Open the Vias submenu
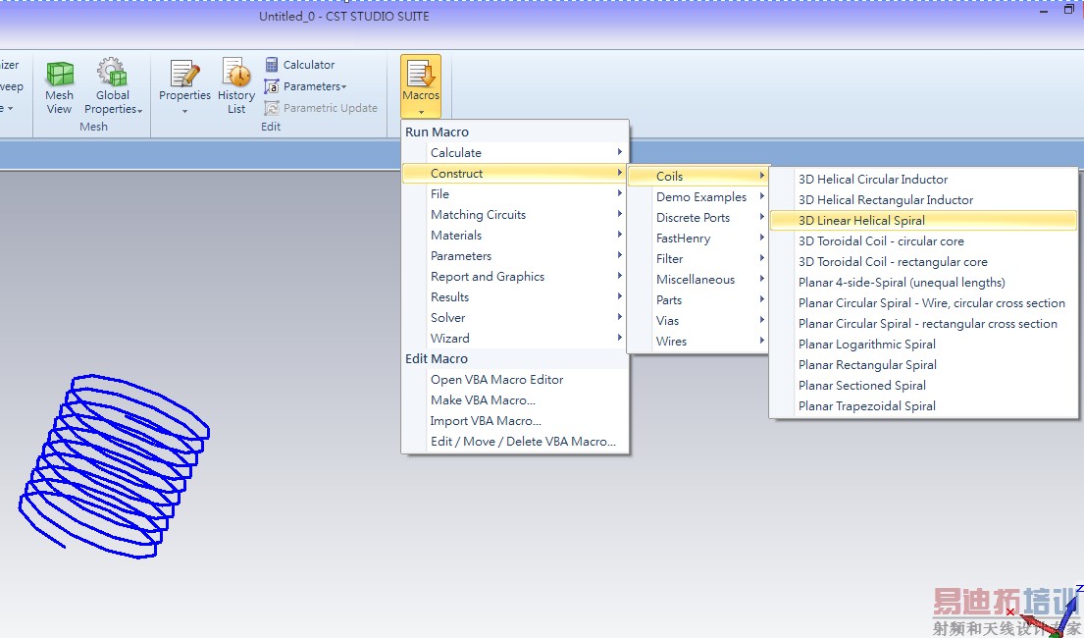Viewport: 1084px width, 638px height. click(x=698, y=320)
